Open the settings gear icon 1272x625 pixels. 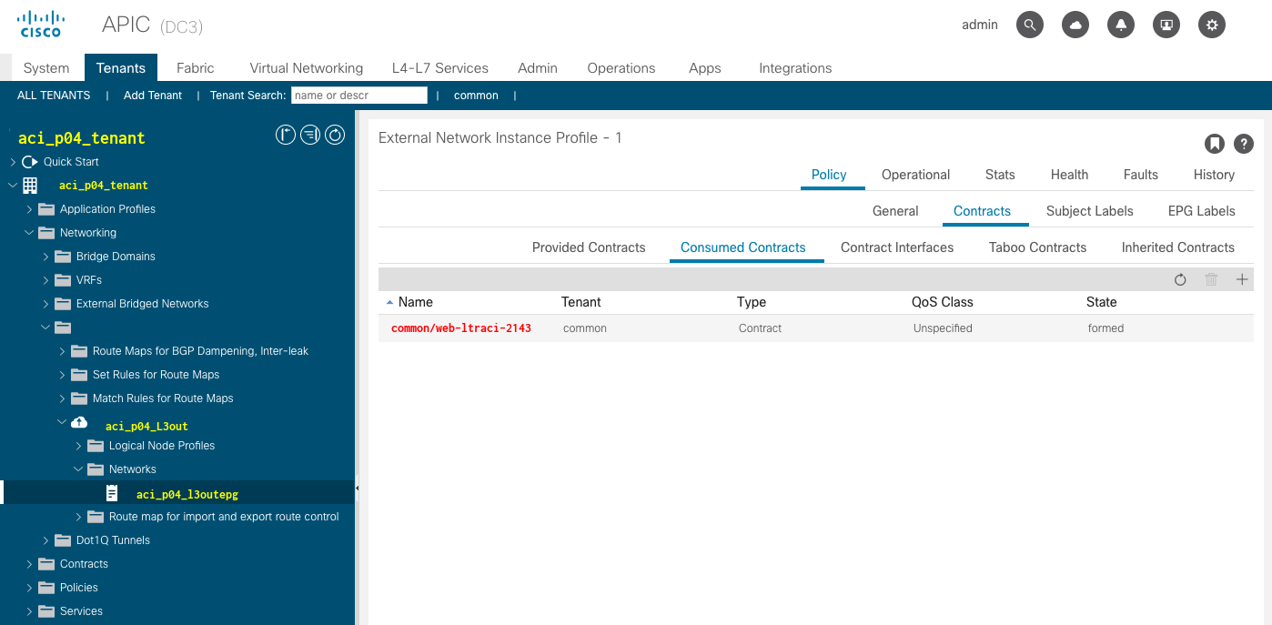point(1211,25)
